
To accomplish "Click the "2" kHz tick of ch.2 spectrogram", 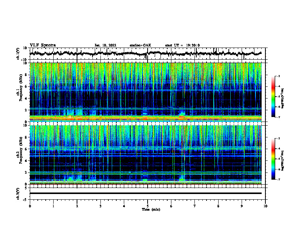I will tap(26, 172).
